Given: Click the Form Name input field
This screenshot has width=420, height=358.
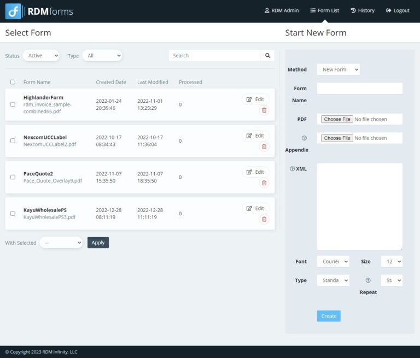Looking at the screenshot, I should tap(359, 89).
